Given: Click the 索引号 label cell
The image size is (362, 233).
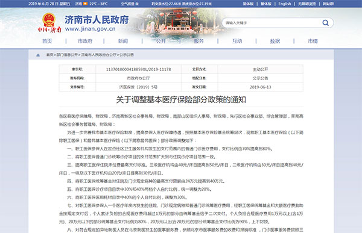Looking at the screenshot, I should (77, 69).
